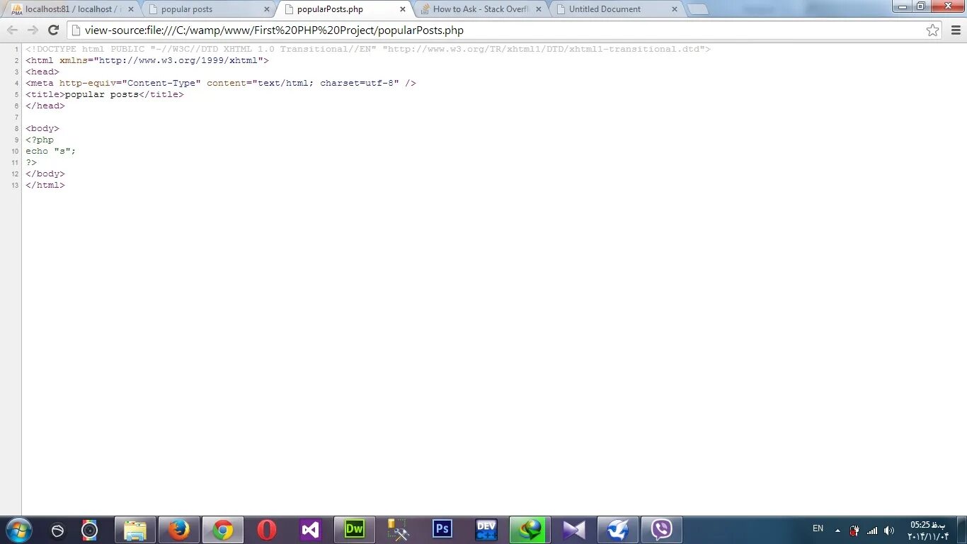Viewport: 967px width, 544px height.
Task: Click the <?php opening tag line
Action: click(x=40, y=140)
